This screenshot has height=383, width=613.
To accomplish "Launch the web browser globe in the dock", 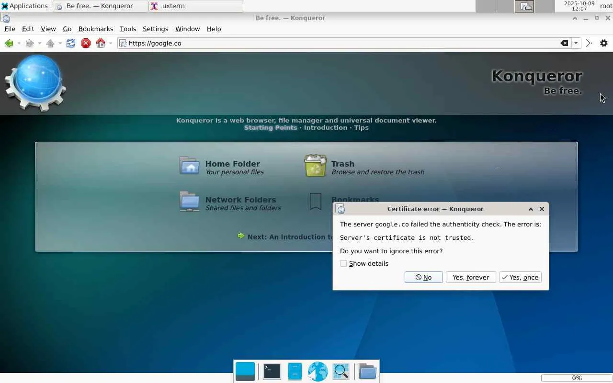I will click(318, 372).
